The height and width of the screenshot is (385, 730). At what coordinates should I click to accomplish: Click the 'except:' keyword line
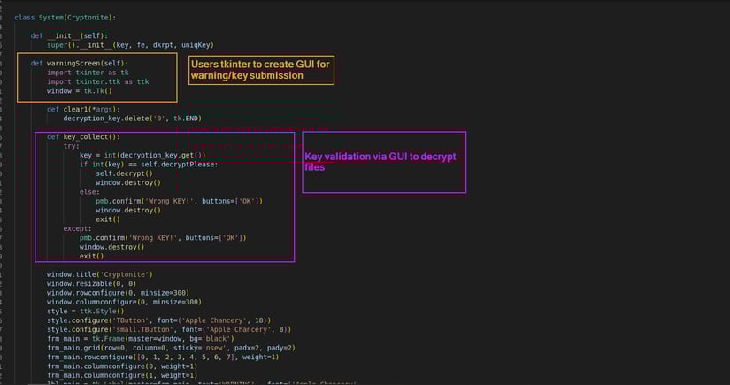[79, 228]
